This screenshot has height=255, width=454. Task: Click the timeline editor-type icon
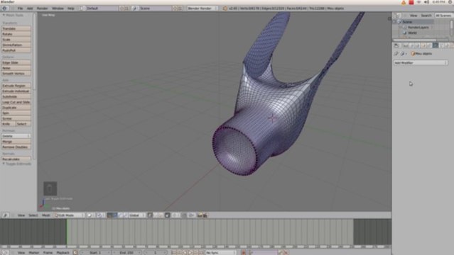(x=5, y=252)
